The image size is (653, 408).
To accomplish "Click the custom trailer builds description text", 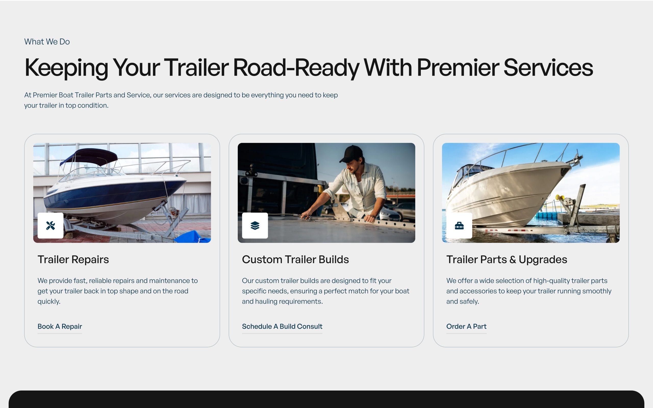I will (x=325, y=291).
